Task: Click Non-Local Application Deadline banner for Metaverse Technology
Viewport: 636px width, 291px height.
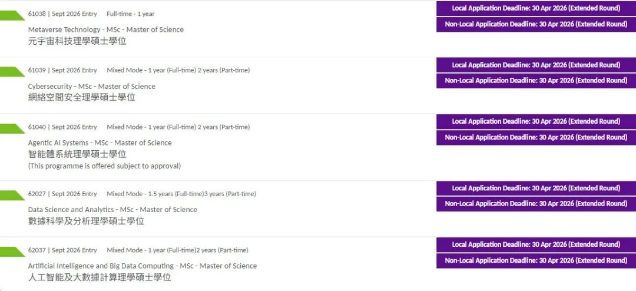Action: click(x=536, y=24)
